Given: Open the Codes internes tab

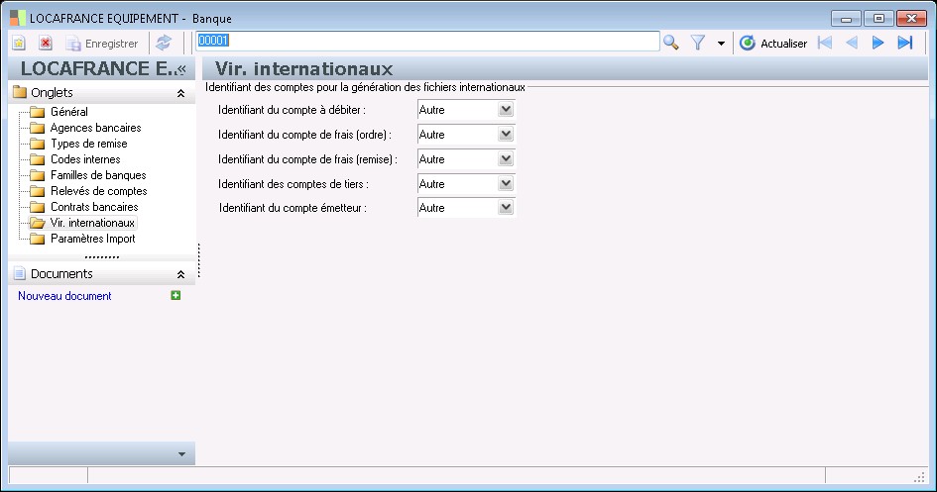Looking at the screenshot, I should (85, 159).
